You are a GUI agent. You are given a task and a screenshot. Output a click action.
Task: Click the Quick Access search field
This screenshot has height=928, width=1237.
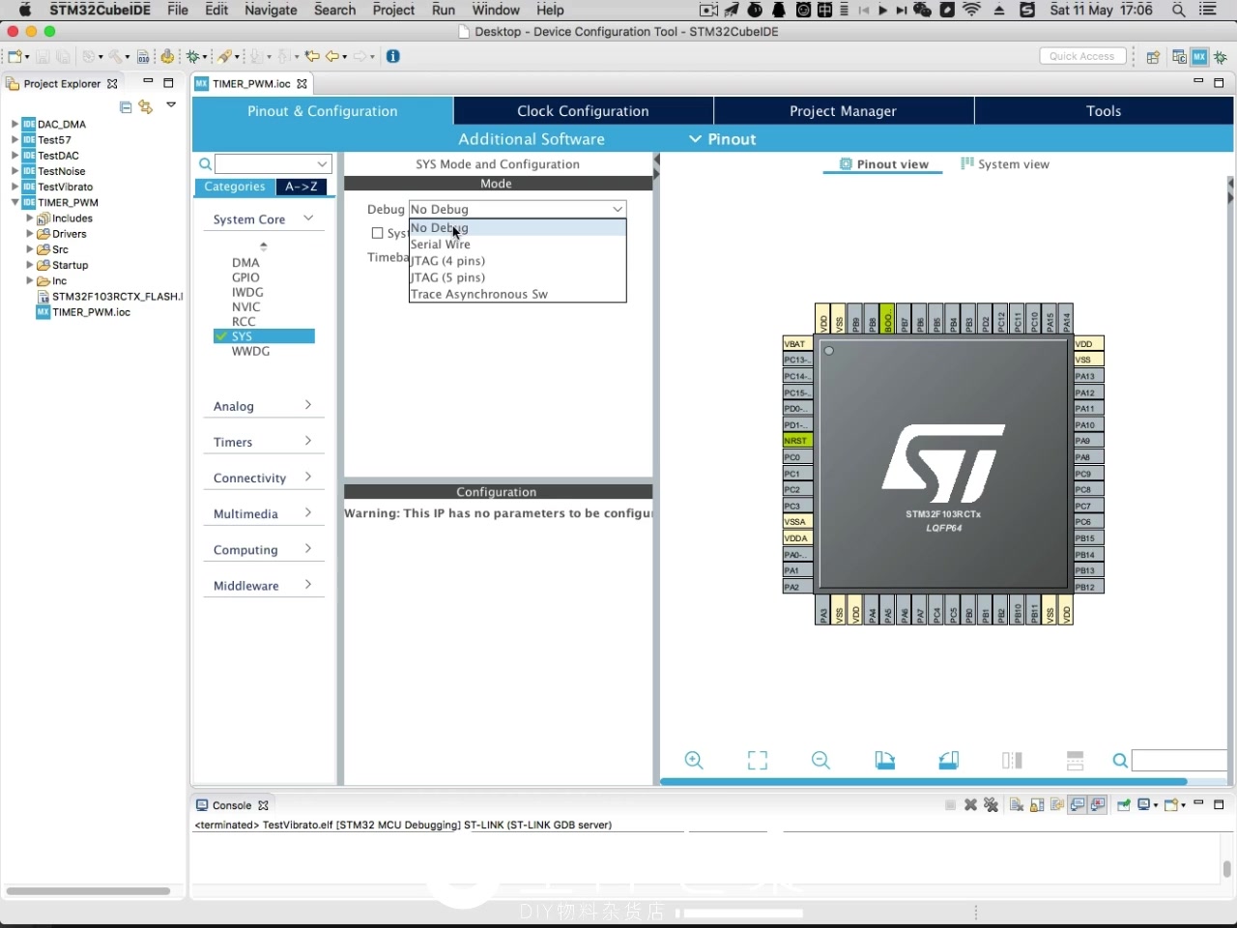[x=1083, y=56]
